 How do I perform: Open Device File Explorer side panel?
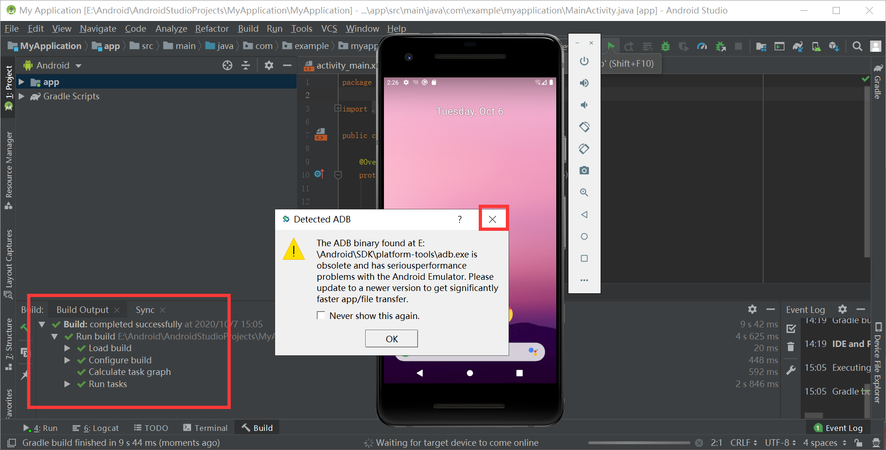point(878,362)
